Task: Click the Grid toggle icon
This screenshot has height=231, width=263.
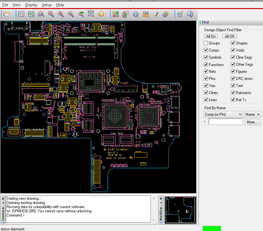Action: pyautogui.click(x=180, y=14)
